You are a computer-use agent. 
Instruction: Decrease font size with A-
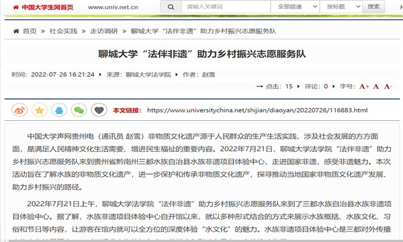pos(388,87)
